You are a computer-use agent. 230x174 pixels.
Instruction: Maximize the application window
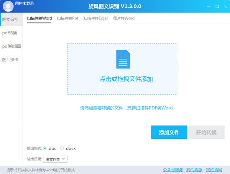coord(217,7)
